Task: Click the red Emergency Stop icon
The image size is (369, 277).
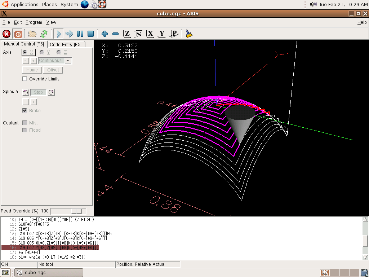Action: tap(6, 34)
